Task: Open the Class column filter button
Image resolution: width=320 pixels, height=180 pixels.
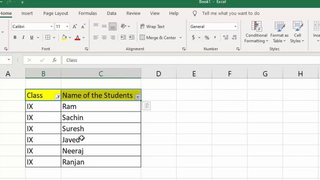Action: (58, 97)
